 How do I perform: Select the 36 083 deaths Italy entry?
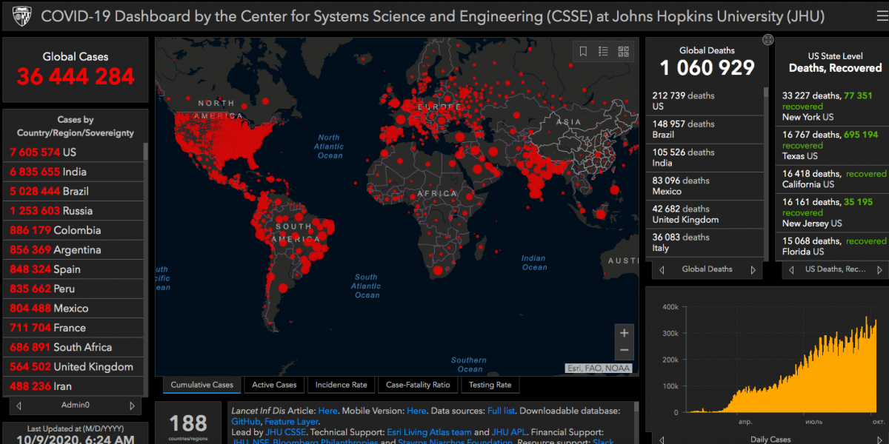(x=705, y=243)
